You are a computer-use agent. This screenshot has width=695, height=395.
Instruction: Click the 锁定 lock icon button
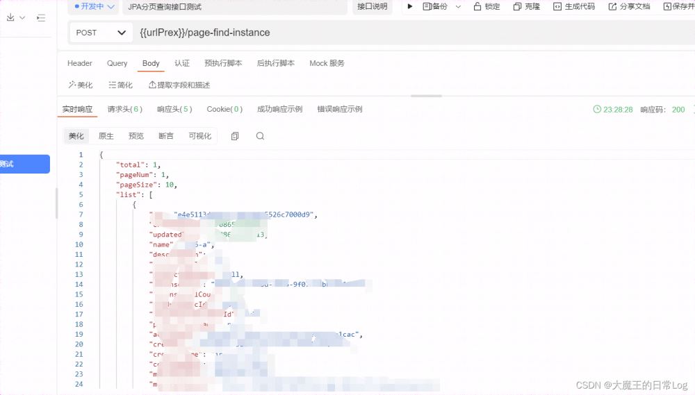pyautogui.click(x=486, y=6)
